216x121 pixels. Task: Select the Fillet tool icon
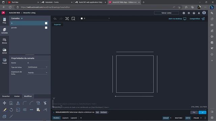pyautogui.click(x=25, y=103)
